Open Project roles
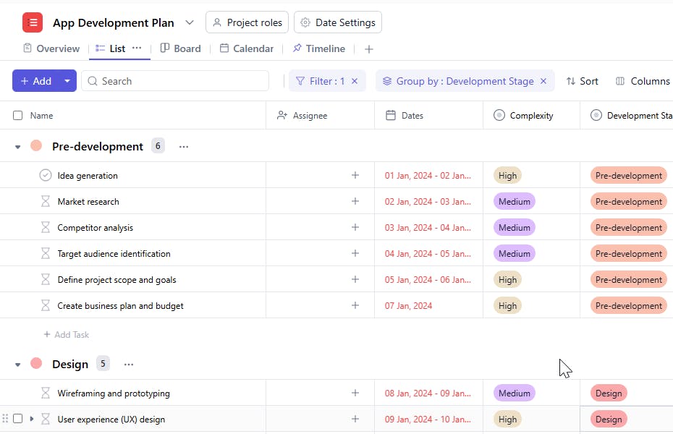 pyautogui.click(x=247, y=22)
